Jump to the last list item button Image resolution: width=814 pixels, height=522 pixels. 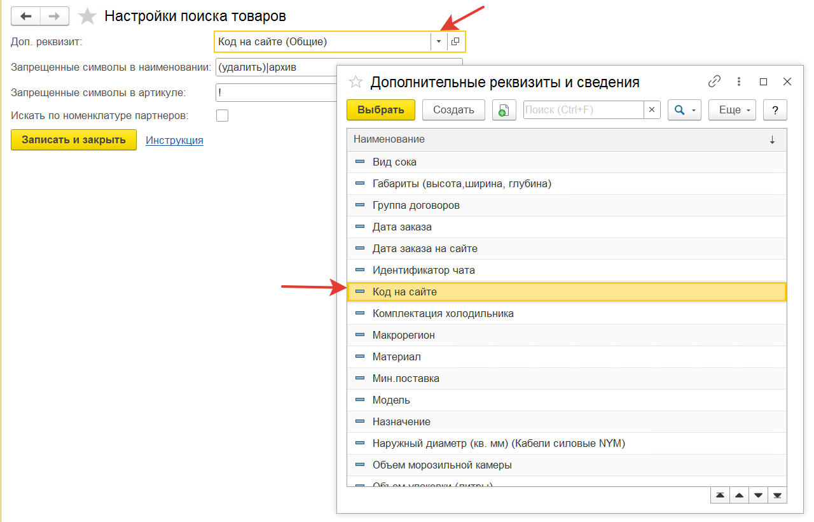click(x=777, y=495)
